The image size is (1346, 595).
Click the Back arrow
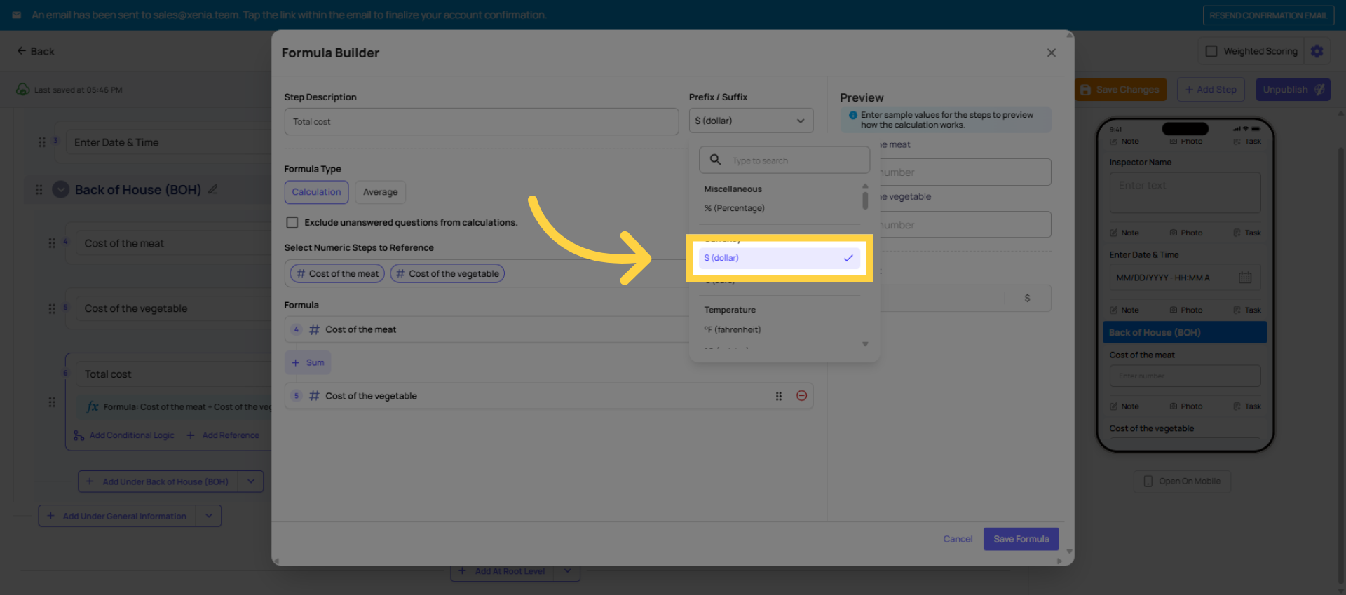(22, 51)
